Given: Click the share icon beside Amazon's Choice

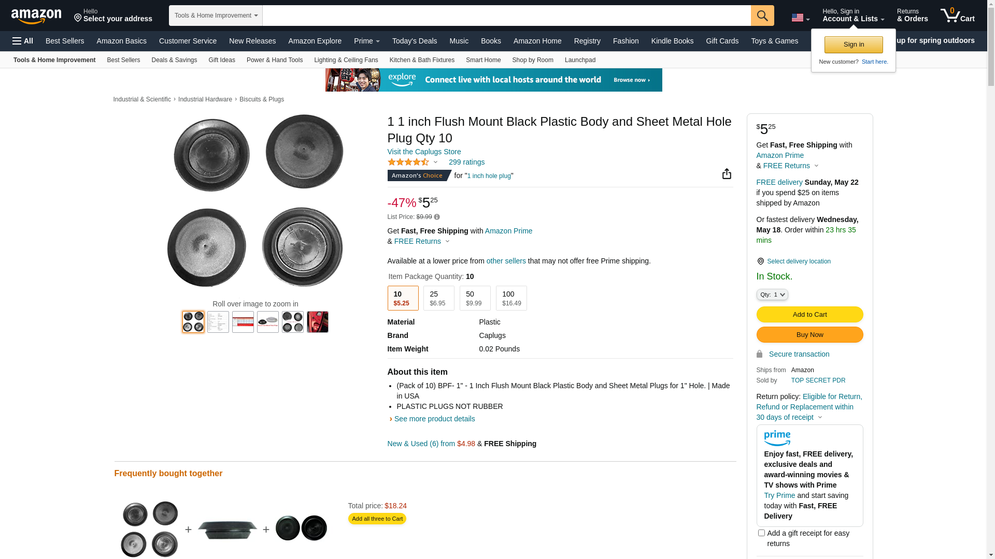Looking at the screenshot, I should click(727, 174).
